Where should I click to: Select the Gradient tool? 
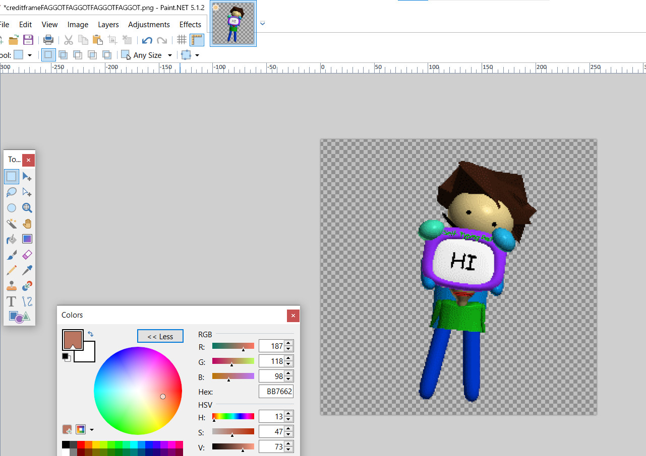pyautogui.click(x=27, y=239)
